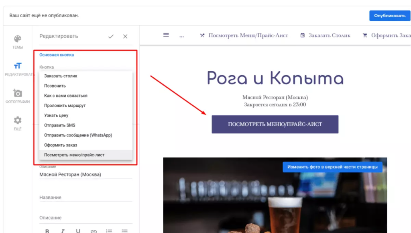Click the hamburger menu icon above the site preview

pos(166,35)
